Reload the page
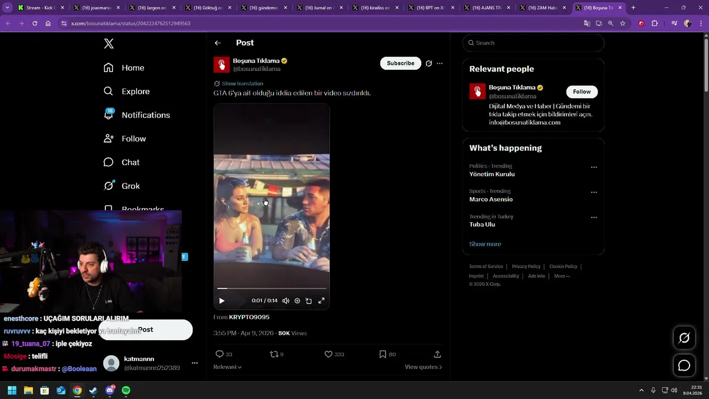 34,23
